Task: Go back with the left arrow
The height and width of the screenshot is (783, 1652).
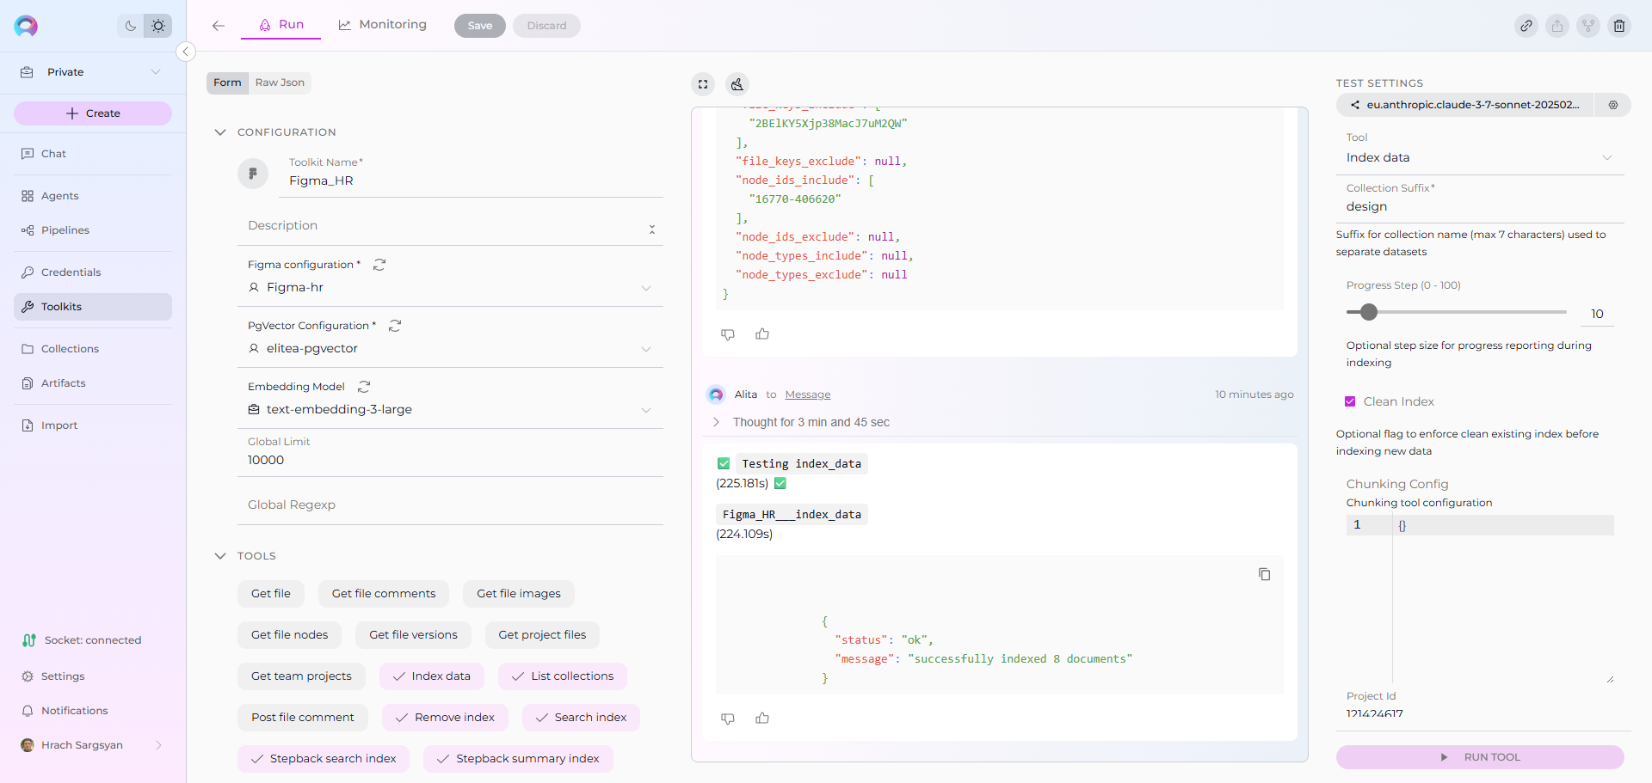Action: (x=219, y=26)
